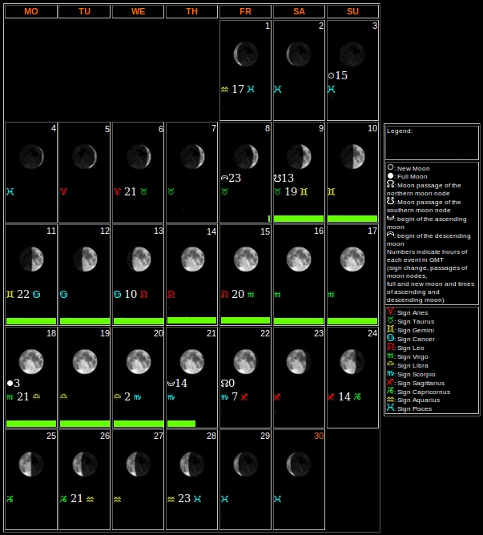
Task: Click the Aquarius symbol on day 1
Action: pyautogui.click(x=225, y=89)
